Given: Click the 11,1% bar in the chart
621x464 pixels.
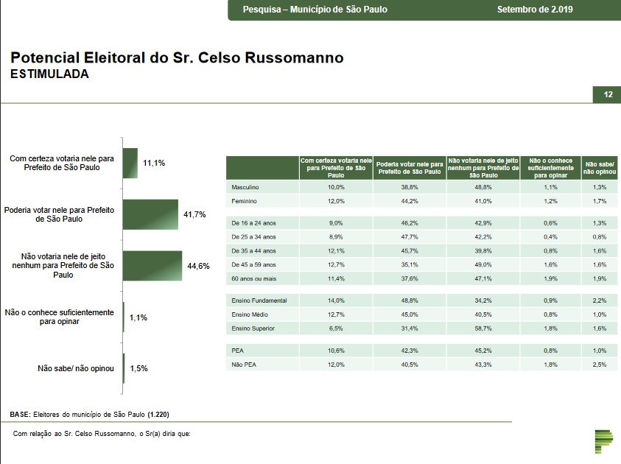Looking at the screenshot, I should pos(130,163).
